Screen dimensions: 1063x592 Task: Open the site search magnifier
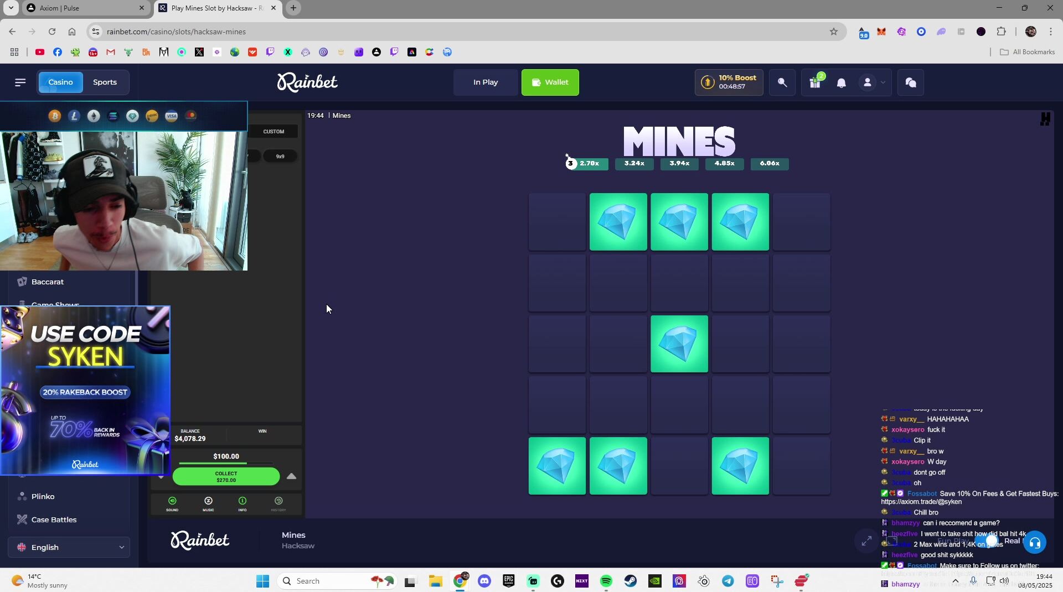[782, 82]
